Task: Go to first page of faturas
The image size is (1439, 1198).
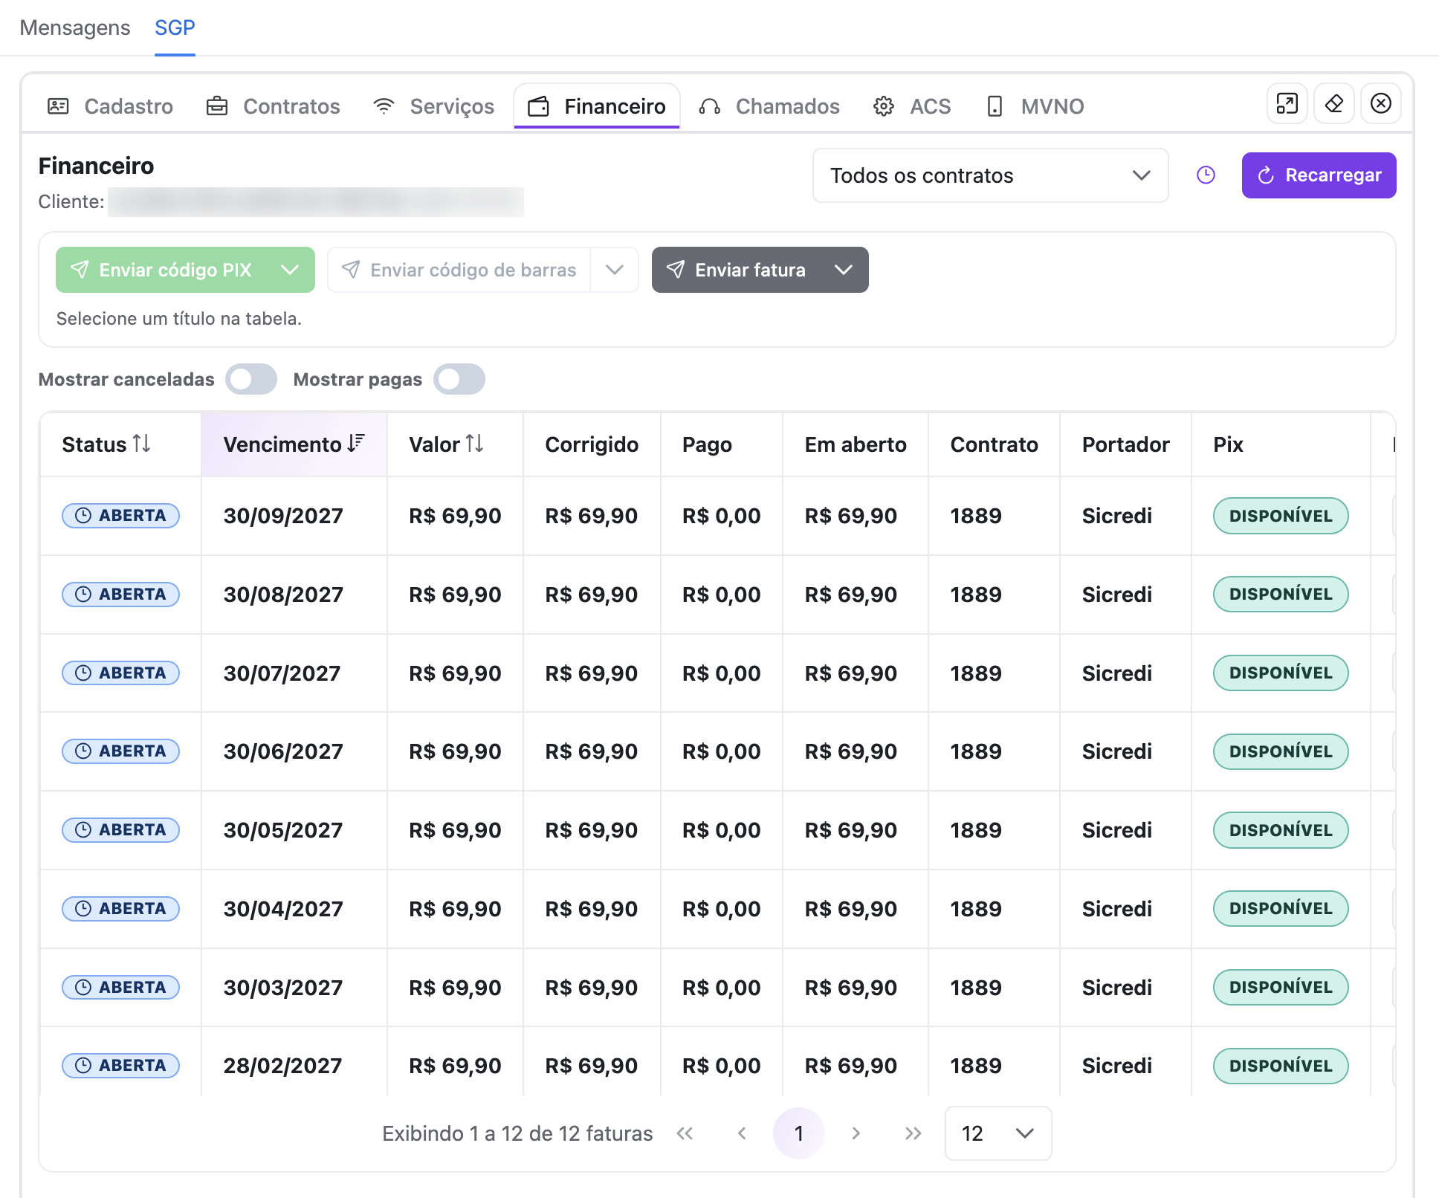Action: tap(685, 1133)
